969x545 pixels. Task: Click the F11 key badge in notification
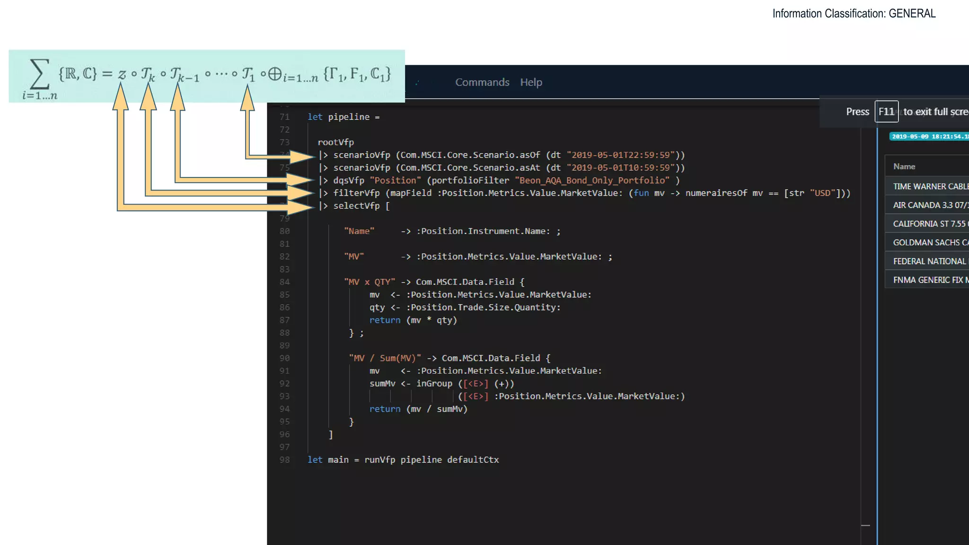(886, 112)
